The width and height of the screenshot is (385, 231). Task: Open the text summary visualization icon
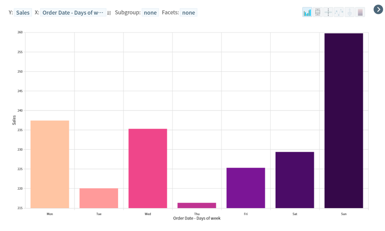point(349,12)
